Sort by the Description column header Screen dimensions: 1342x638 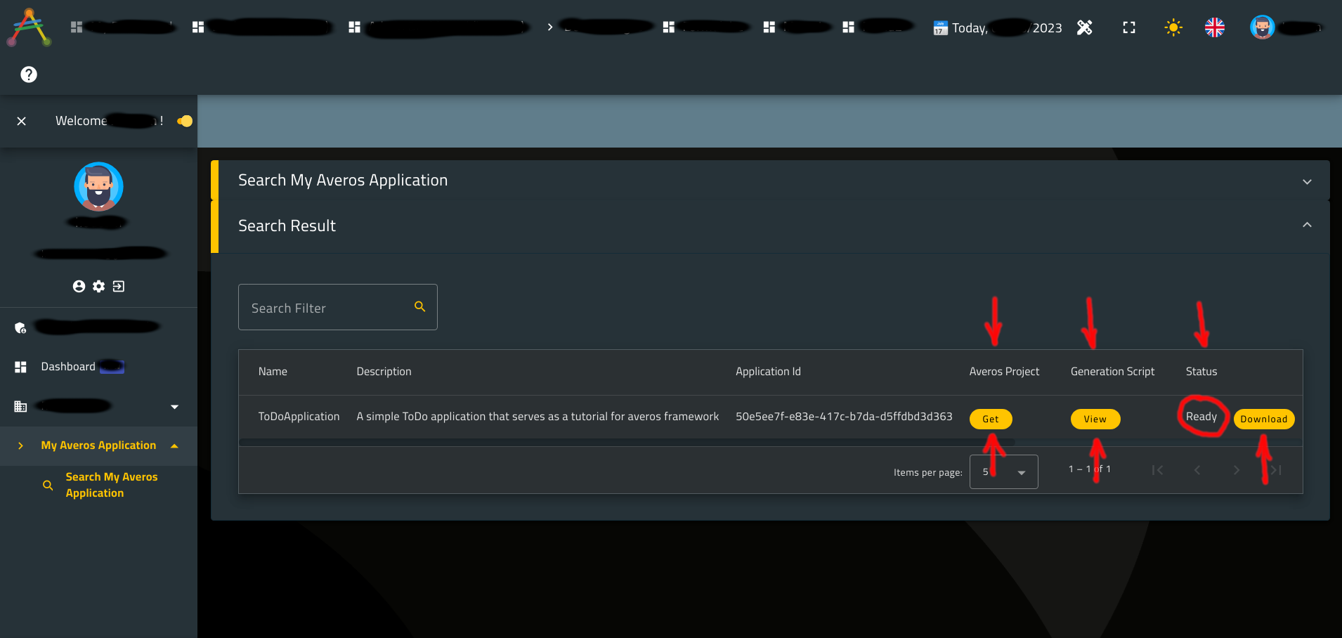click(384, 372)
